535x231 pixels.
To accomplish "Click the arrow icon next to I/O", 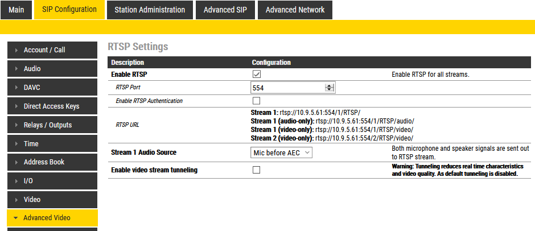I will tap(16, 181).
